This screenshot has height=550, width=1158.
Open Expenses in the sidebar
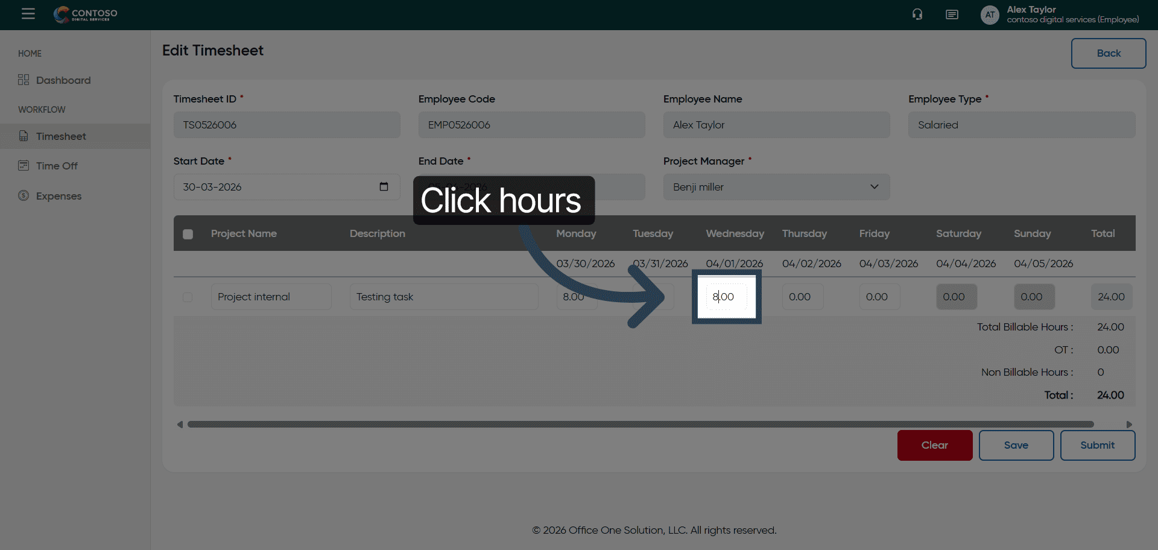(x=59, y=196)
